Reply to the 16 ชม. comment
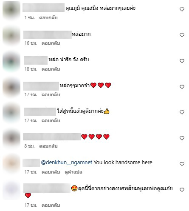189x211 pixels. 51,43
